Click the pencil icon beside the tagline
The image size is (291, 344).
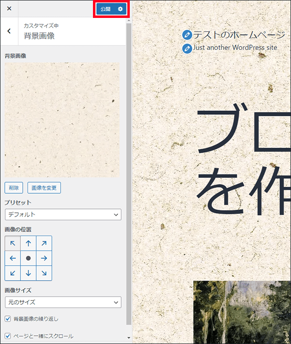click(187, 48)
